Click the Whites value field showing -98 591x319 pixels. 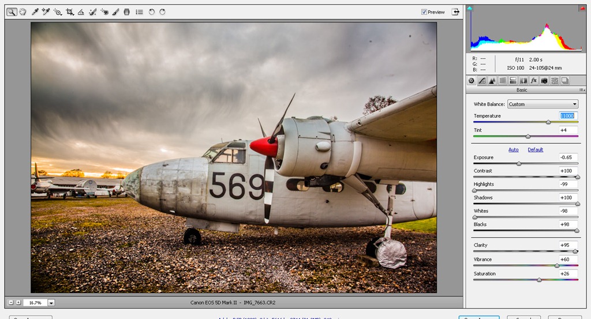(568, 211)
